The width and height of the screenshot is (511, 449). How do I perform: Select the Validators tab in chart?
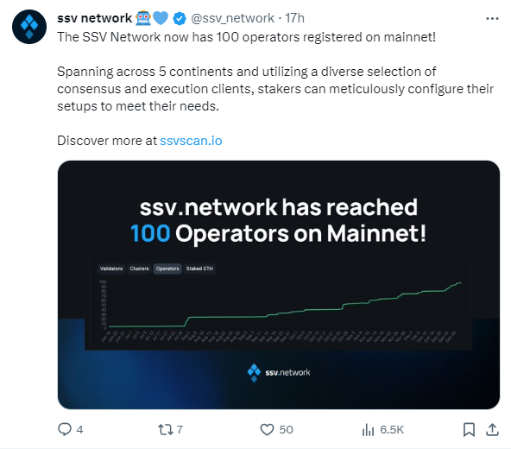[x=111, y=269]
